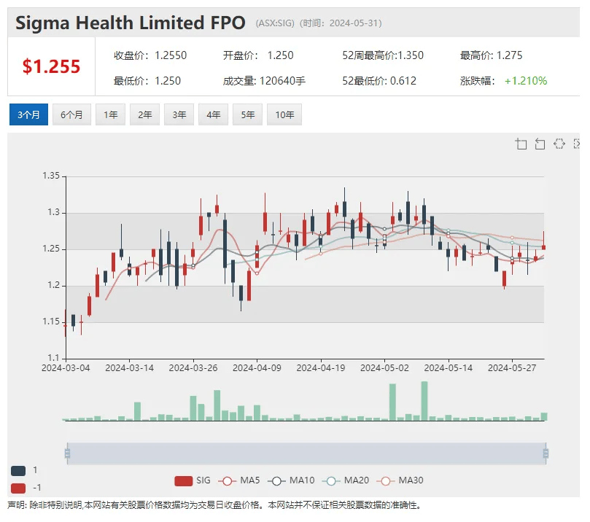Click the (ASX:SIG) ticker label
Screen dimensions: 590x522
point(275,23)
